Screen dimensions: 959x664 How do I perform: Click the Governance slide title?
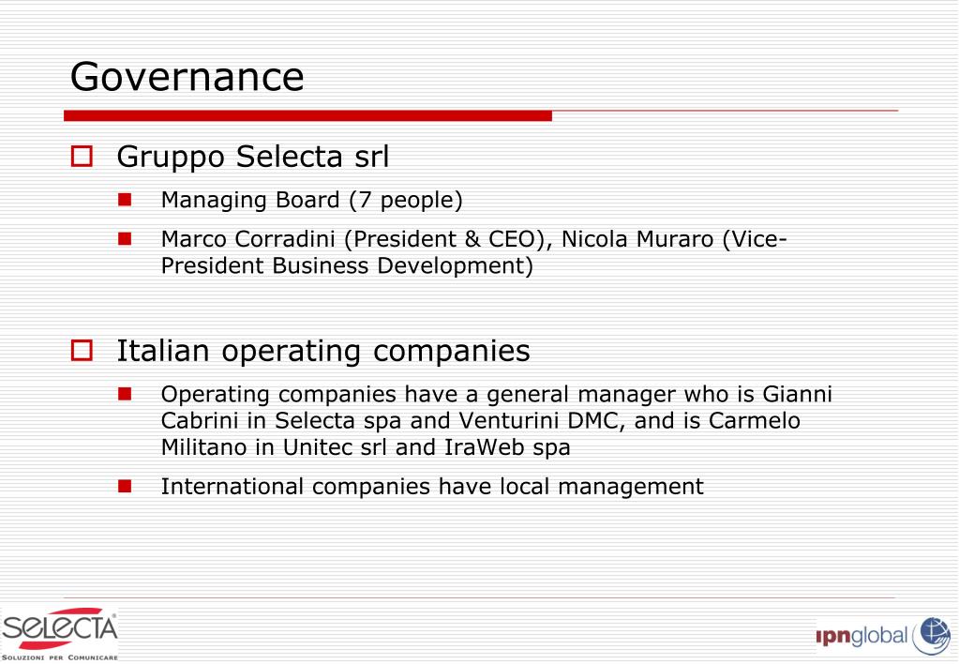[x=187, y=77]
